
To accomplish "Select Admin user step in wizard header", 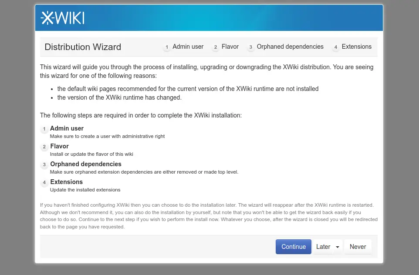I will coord(188,47).
